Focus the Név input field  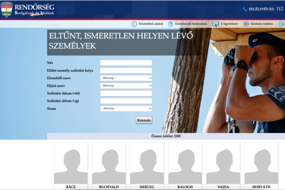pyautogui.click(x=126, y=63)
